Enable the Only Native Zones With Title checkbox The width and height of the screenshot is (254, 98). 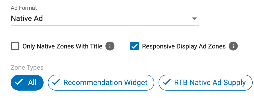15,46
